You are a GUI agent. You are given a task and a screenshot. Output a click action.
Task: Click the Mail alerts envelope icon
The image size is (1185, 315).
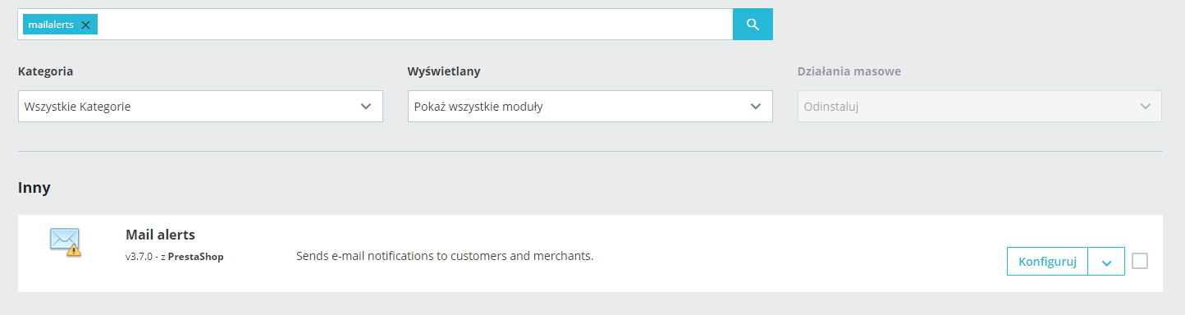coord(65,241)
